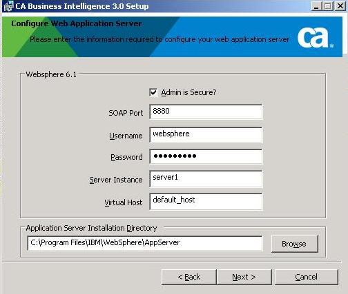Click the Virtual Host field
Viewport: 348px width, 294px height.
point(206,202)
